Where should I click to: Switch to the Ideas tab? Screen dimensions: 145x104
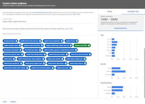[110, 12]
